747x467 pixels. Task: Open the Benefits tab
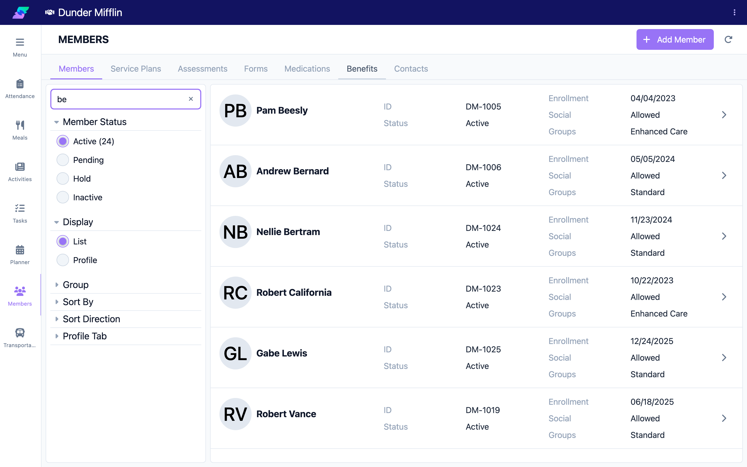(362, 68)
